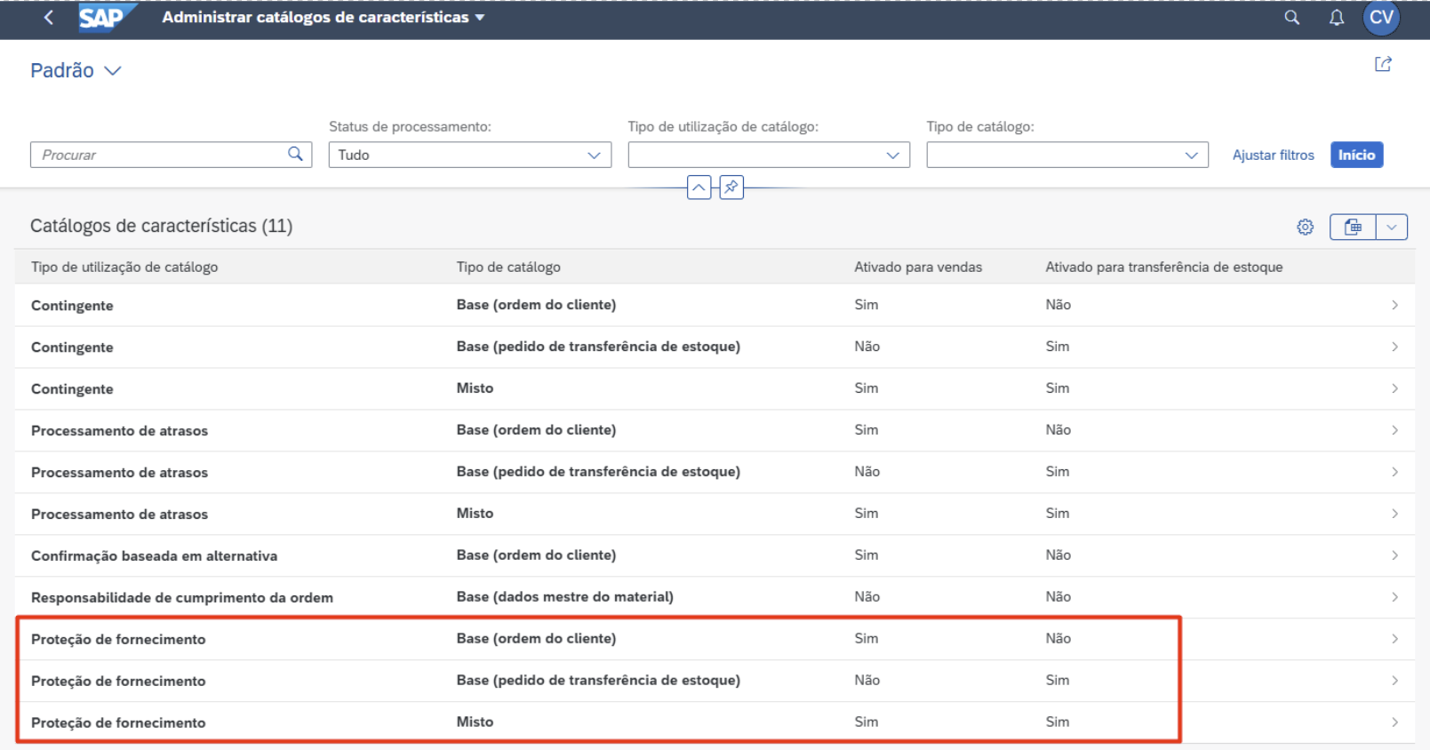Open Processamento de atrasos Base (ordem do cliente) arrow
The height and width of the screenshot is (750, 1430).
pos(1394,430)
